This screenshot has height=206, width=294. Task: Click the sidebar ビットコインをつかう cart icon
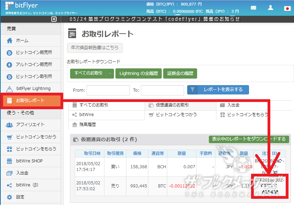[9, 137]
